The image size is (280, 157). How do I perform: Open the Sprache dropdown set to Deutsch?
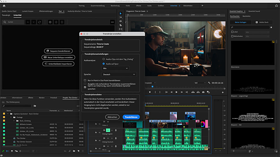pyautogui.click(x=119, y=74)
